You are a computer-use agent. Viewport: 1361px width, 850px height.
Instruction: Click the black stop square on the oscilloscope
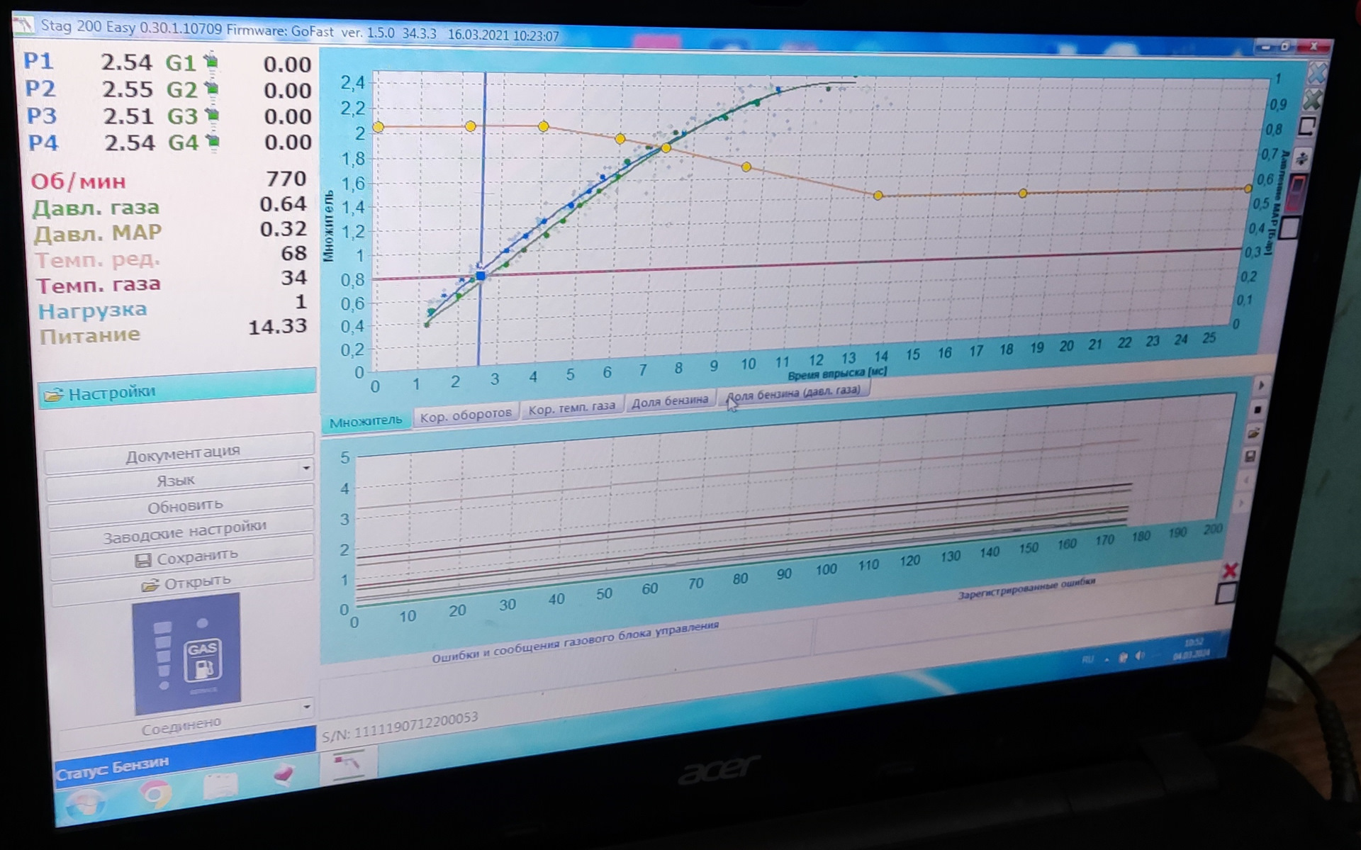[x=1258, y=410]
